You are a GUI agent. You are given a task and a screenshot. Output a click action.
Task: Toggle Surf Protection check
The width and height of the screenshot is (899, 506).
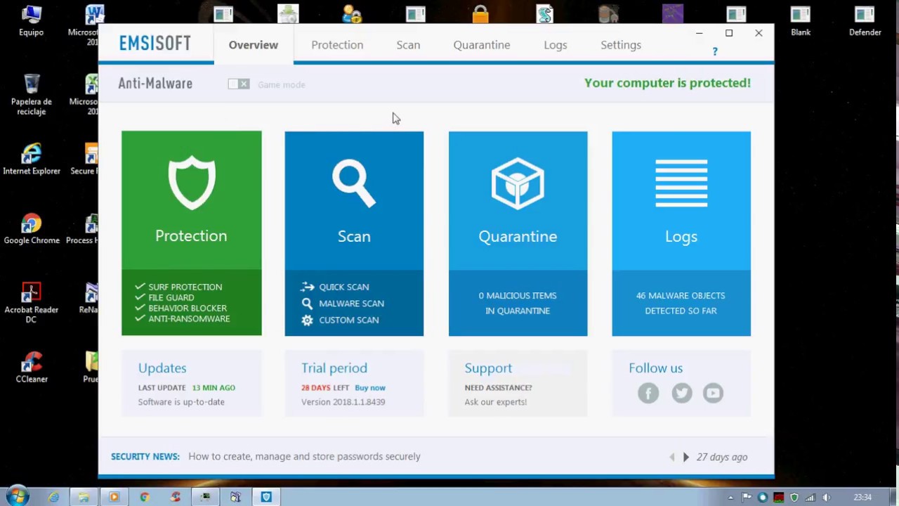tap(178, 287)
